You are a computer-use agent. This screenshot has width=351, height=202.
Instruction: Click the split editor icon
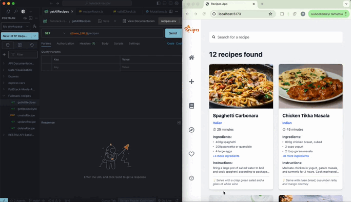[x=171, y=11]
